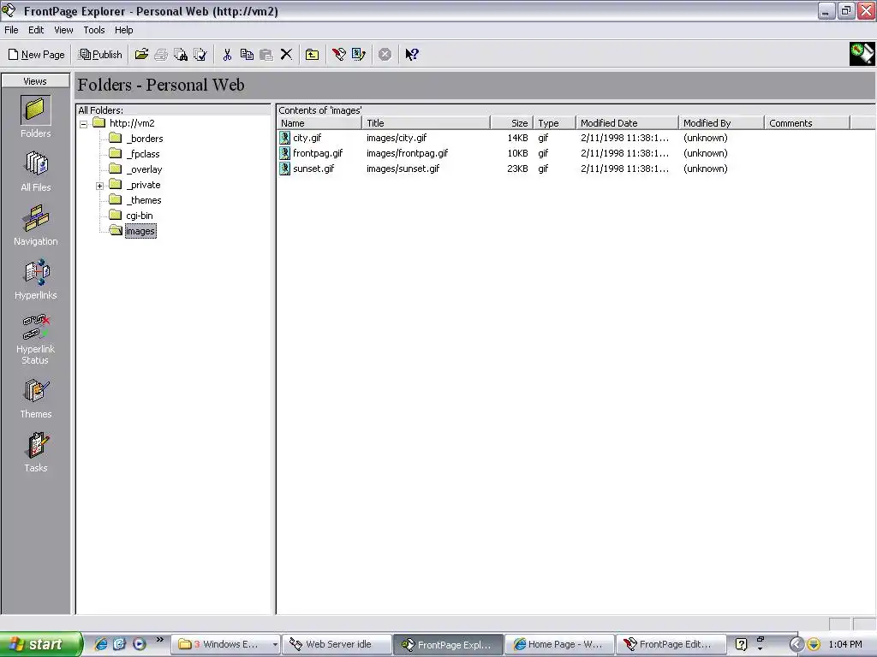The width and height of the screenshot is (877, 657).
Task: Show hidden system tray icons arrow
Action: pos(796,644)
